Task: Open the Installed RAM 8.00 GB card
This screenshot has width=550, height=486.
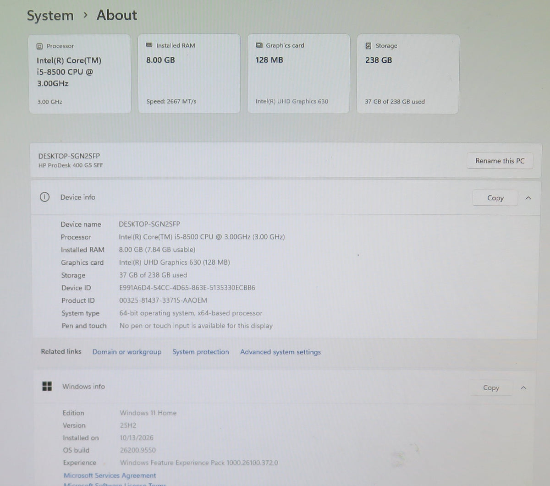Action: pyautogui.click(x=189, y=74)
